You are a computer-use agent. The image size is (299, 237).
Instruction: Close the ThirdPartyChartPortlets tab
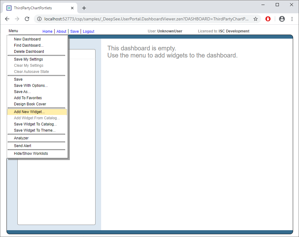click(x=72, y=8)
